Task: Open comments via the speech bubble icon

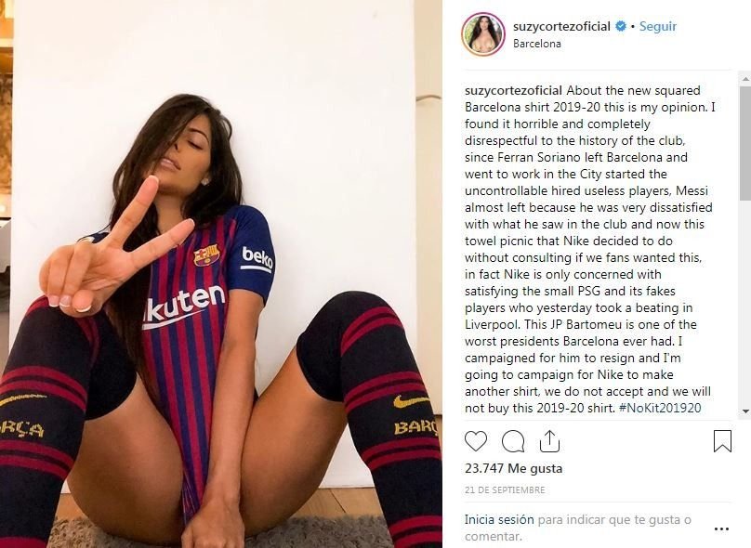Action: point(513,441)
